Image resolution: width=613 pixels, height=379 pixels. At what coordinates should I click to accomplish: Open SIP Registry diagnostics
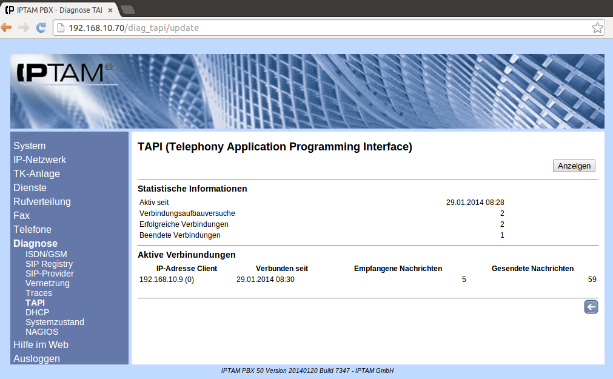[x=49, y=264]
